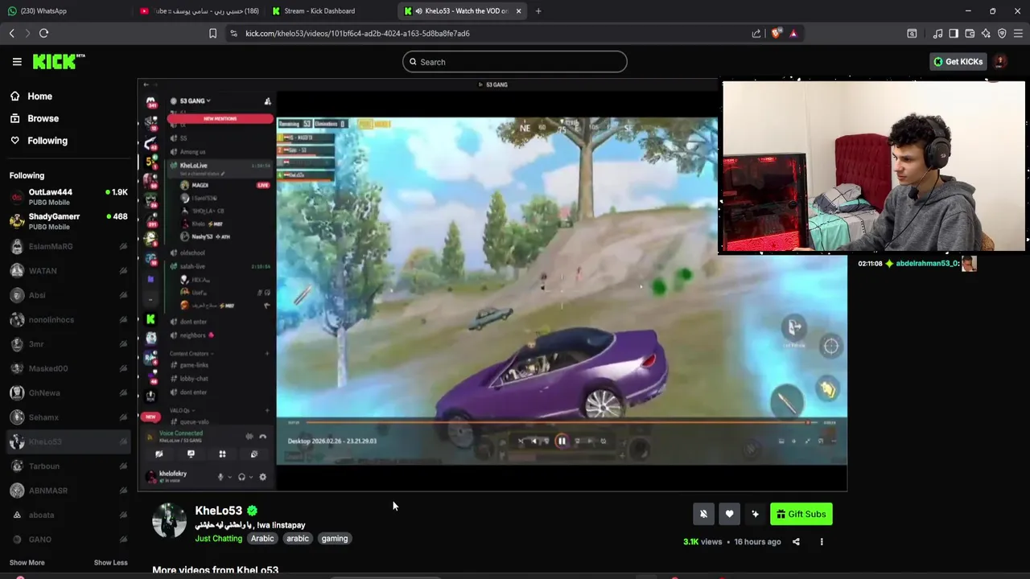Open the browser main menu
The height and width of the screenshot is (579, 1030).
point(1018,33)
